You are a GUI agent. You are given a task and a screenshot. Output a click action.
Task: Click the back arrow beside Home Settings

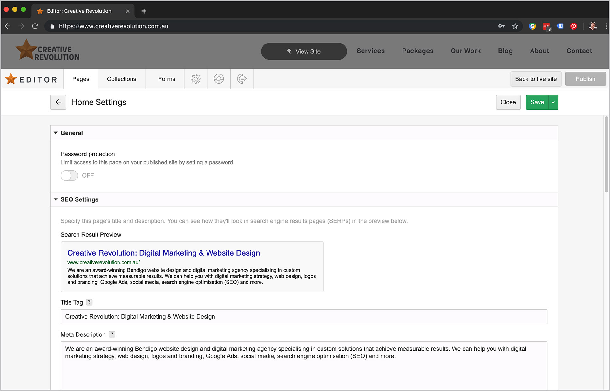click(x=58, y=102)
